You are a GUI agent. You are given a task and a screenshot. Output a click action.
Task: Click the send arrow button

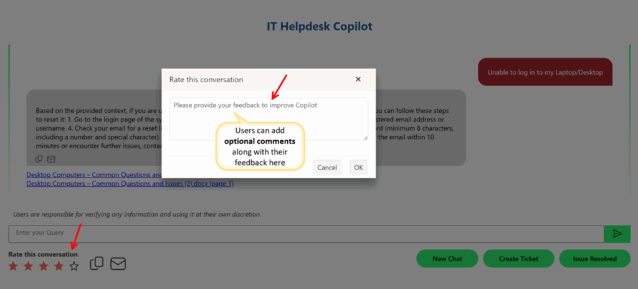tap(617, 234)
